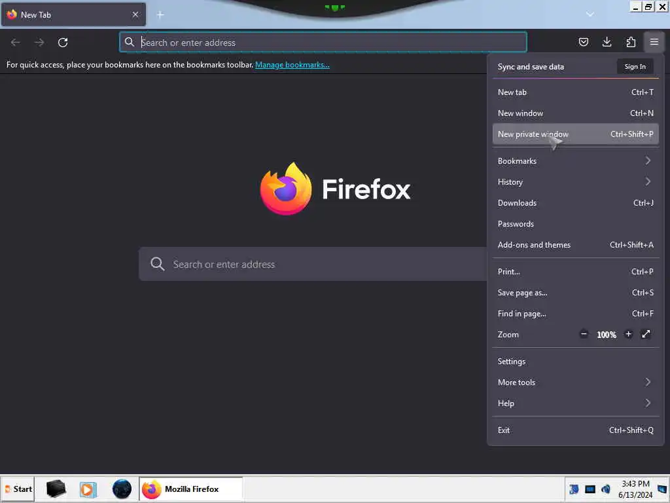Expand the Help submenu
Screen dimensions: 670x503
click(x=576, y=403)
